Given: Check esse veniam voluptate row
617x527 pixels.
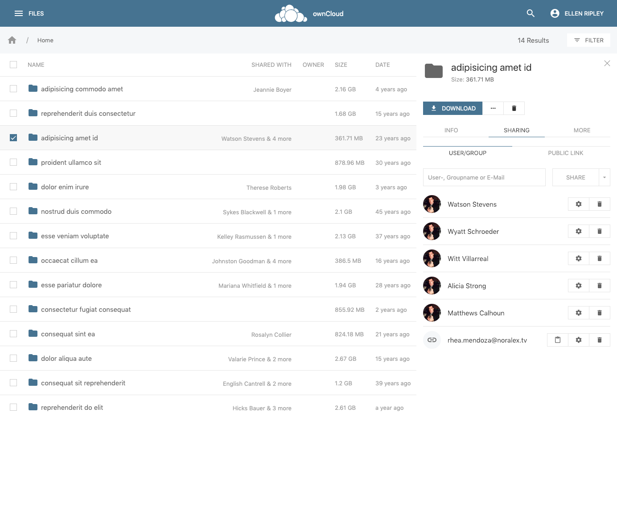Looking at the screenshot, I should (13, 236).
